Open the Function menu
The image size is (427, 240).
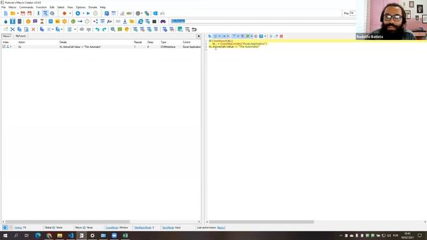[41, 7]
